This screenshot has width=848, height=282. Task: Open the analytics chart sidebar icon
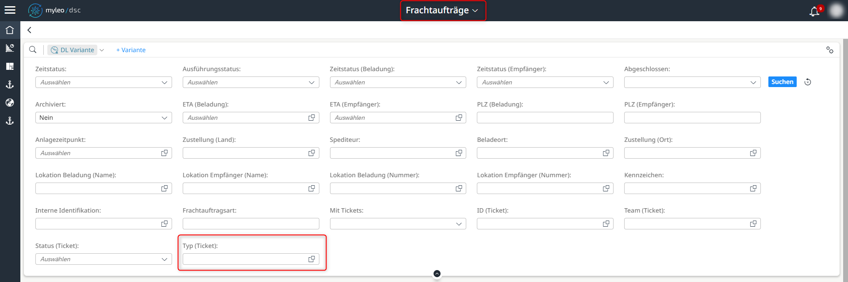10,48
